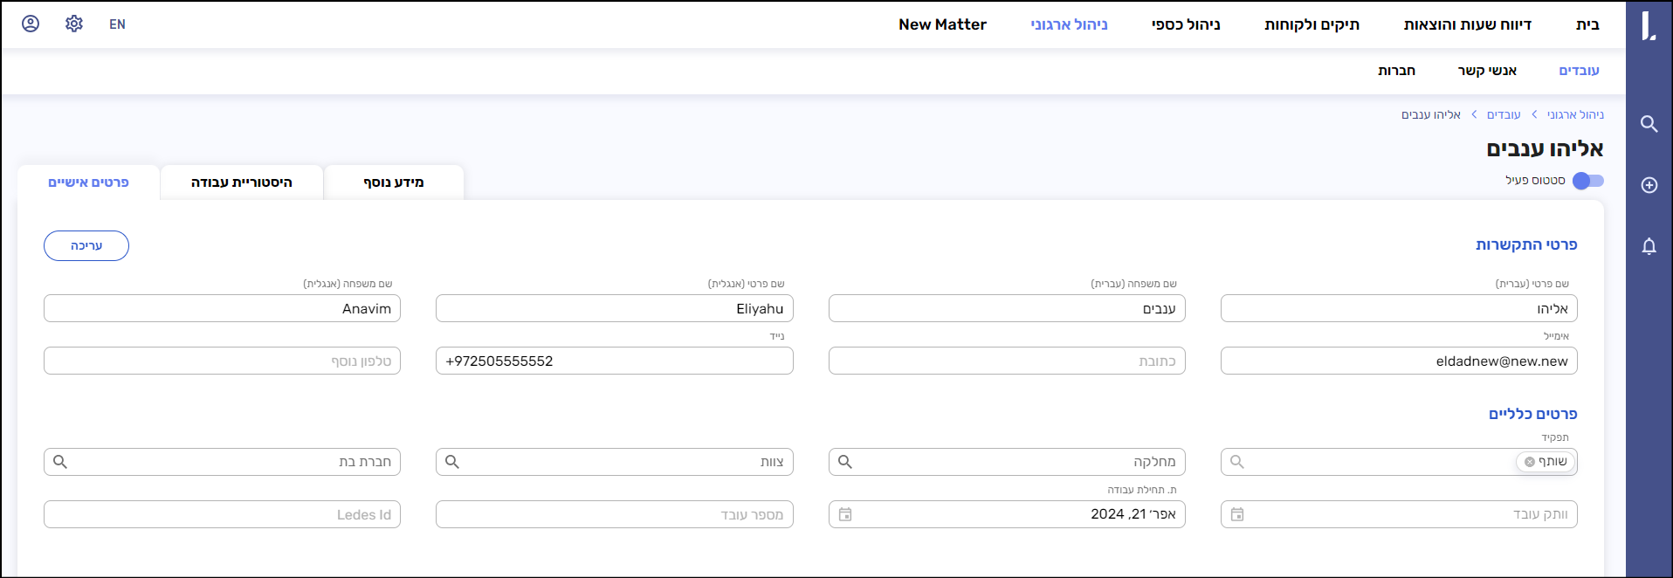Switch to מידע נוסף tab
The width and height of the screenshot is (1673, 578).
coord(394,182)
